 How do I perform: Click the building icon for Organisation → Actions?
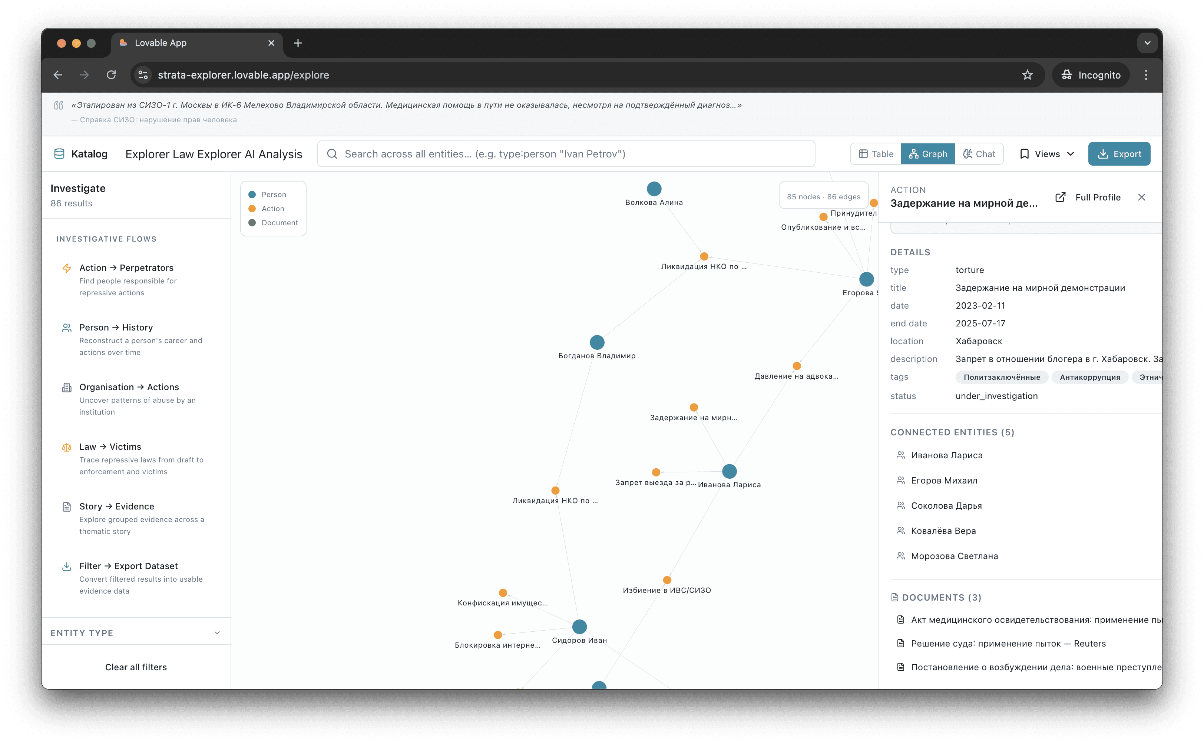pos(66,388)
